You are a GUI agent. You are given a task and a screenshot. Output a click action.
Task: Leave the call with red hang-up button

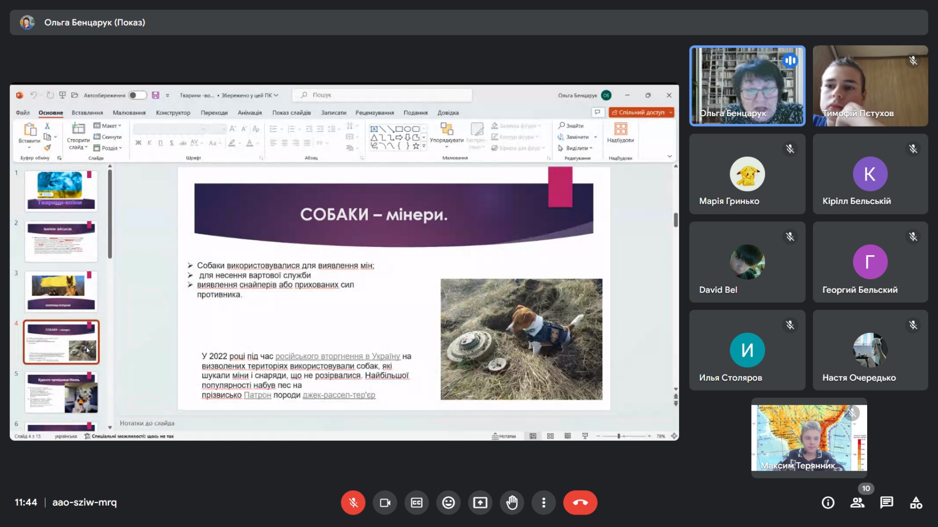click(x=580, y=503)
